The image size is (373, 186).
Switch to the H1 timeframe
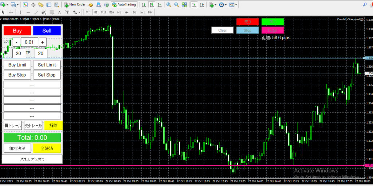point(119,12)
